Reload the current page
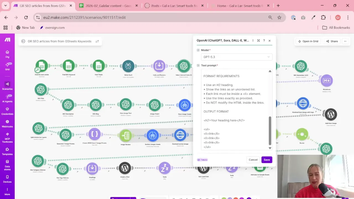The image size is (354, 199). 26,17
